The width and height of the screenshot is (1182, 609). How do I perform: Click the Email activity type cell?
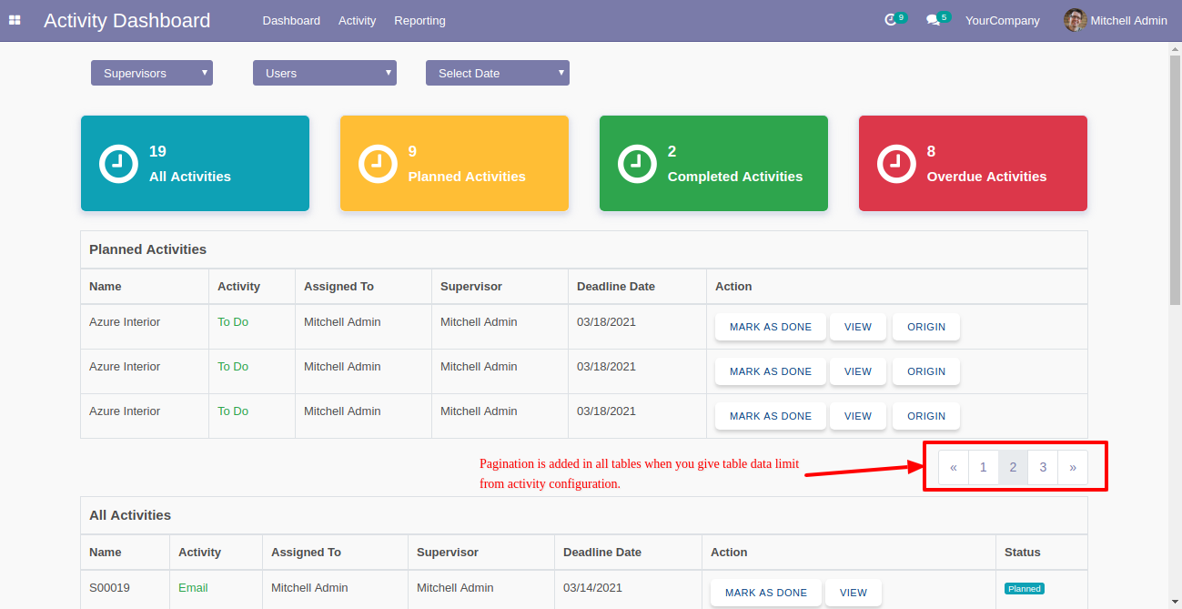[193, 588]
